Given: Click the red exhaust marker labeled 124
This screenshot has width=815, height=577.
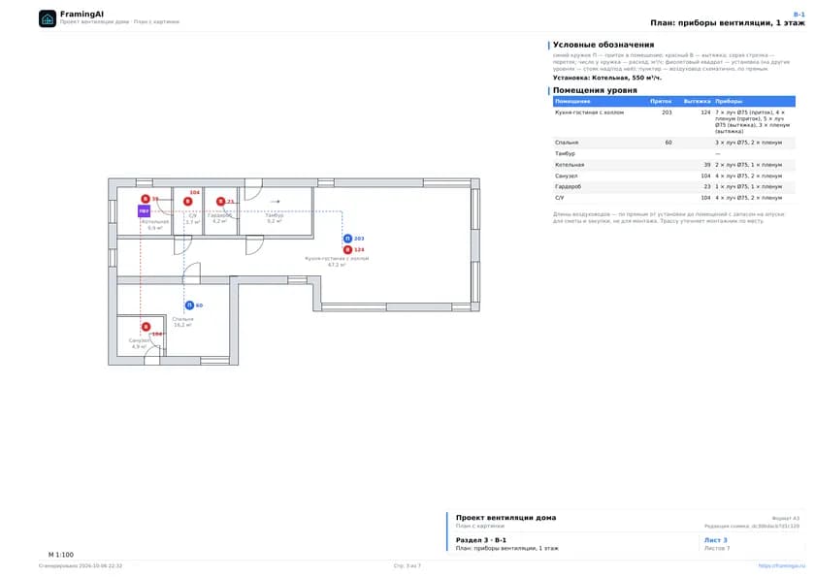Looking at the screenshot, I should (347, 250).
